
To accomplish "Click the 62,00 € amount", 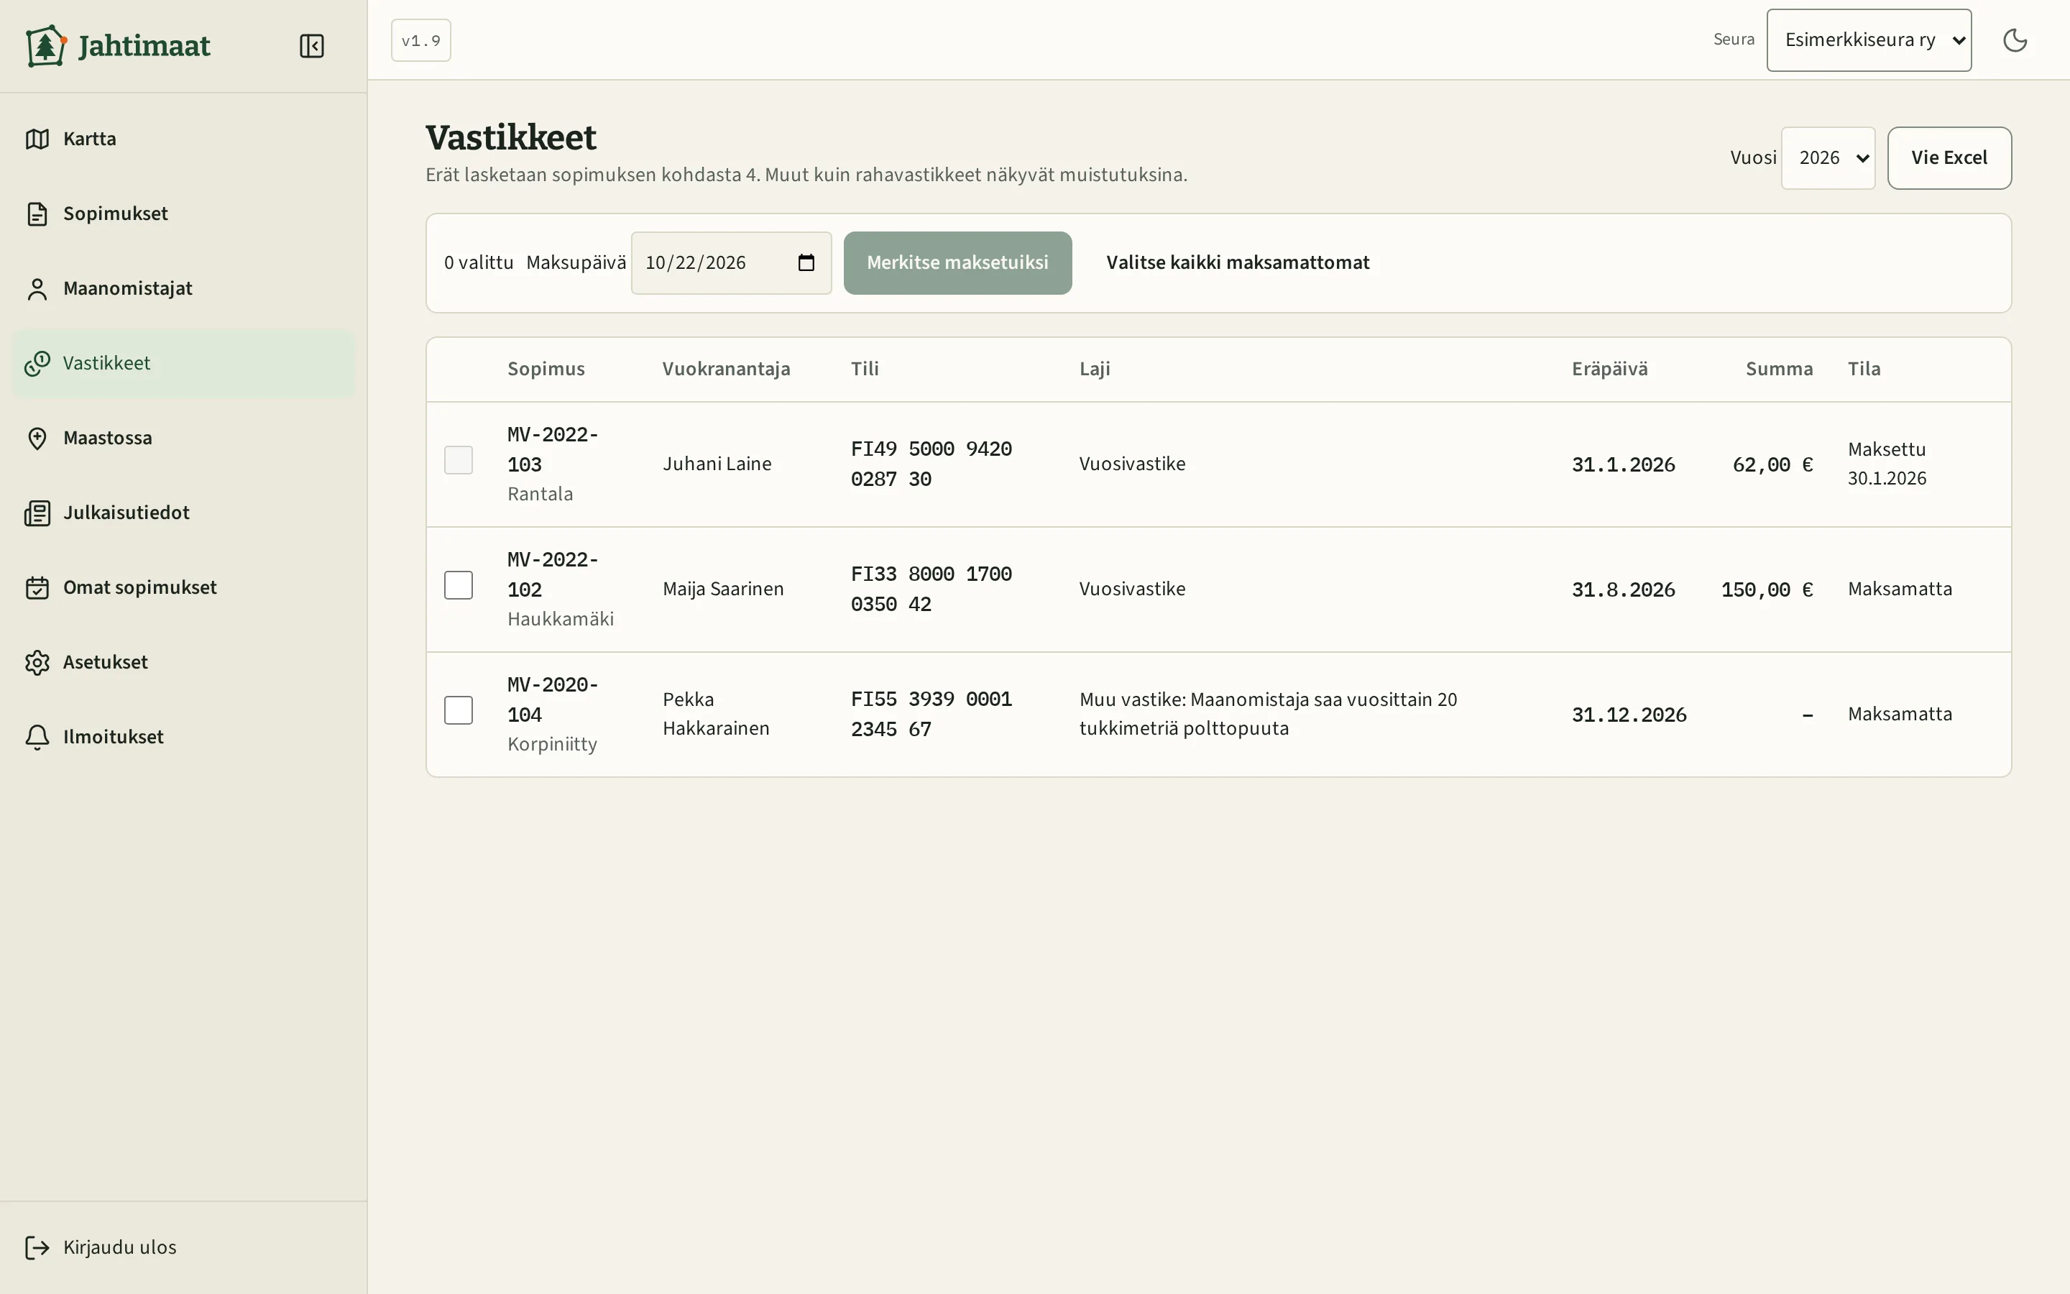I will 1772,464.
